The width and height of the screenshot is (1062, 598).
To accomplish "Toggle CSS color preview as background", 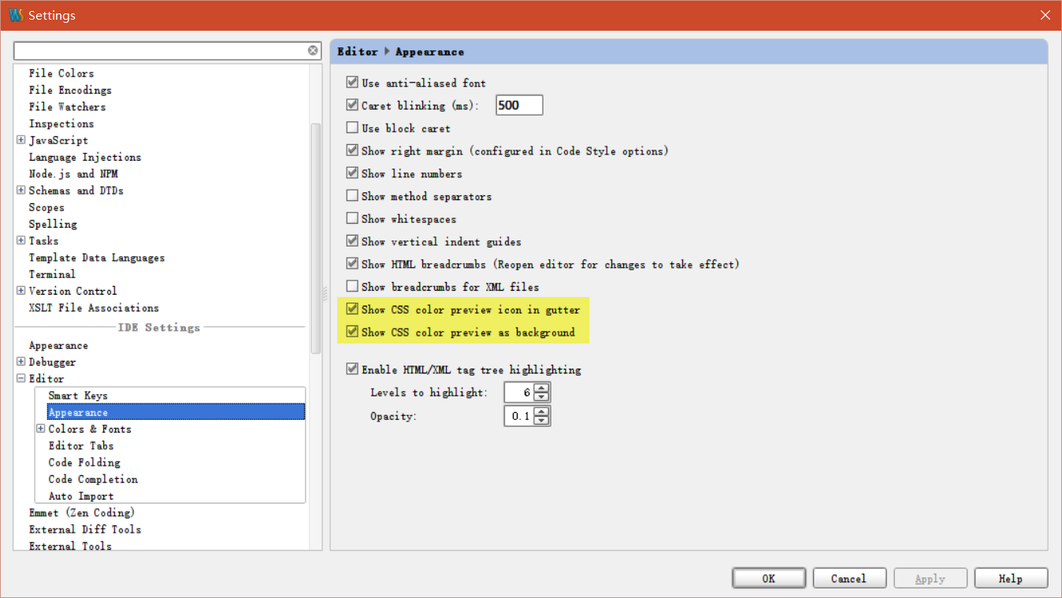I will click(352, 332).
